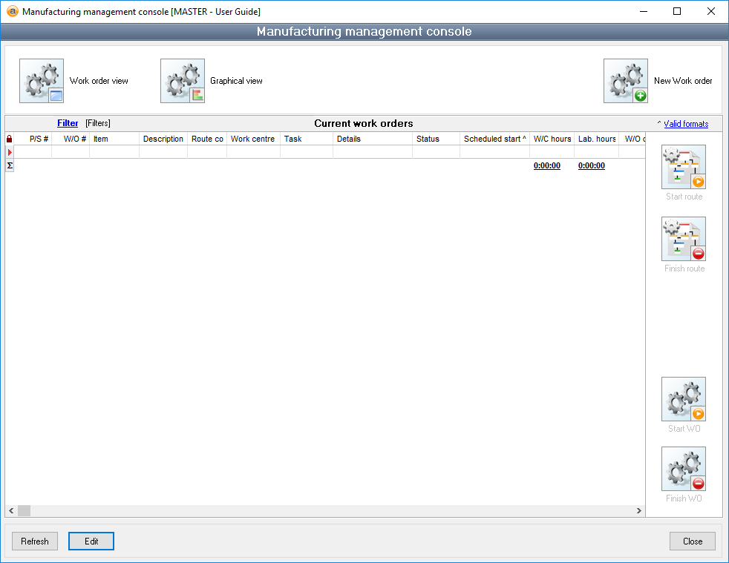729x563 pixels.
Task: Open the Filter link
Action: click(x=68, y=123)
